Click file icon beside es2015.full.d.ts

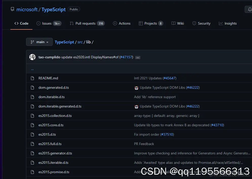click(x=32, y=144)
